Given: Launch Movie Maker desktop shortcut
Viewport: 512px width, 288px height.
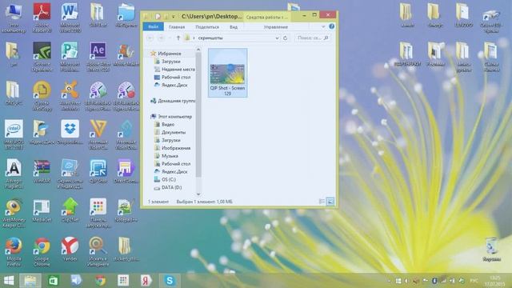Looking at the screenshot, I should (x=126, y=54).
